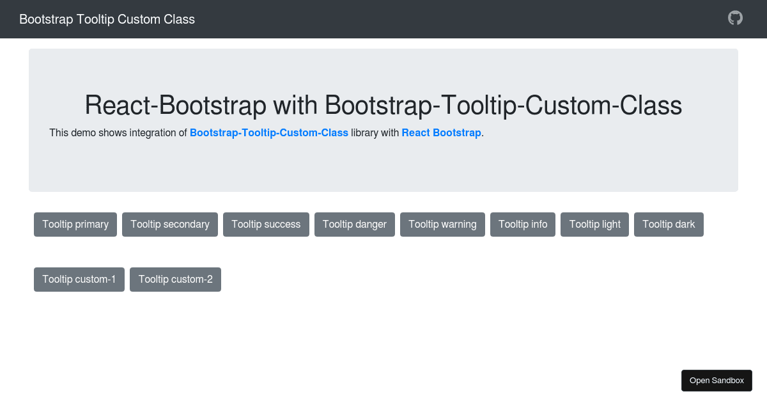Open the GitHub icon link in navbar
Screen dimensions: 767x403
pyautogui.click(x=736, y=18)
